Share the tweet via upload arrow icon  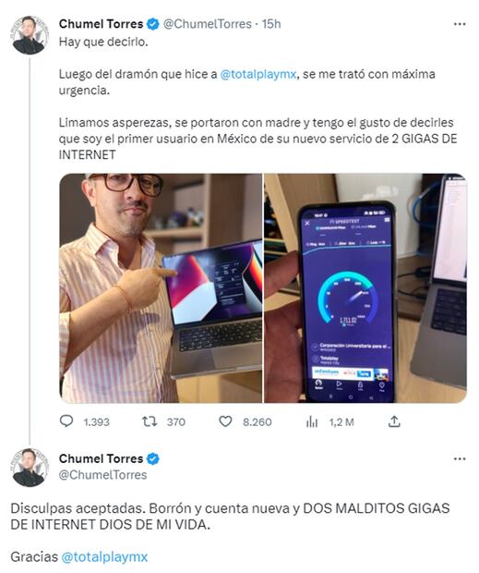pyautogui.click(x=394, y=421)
